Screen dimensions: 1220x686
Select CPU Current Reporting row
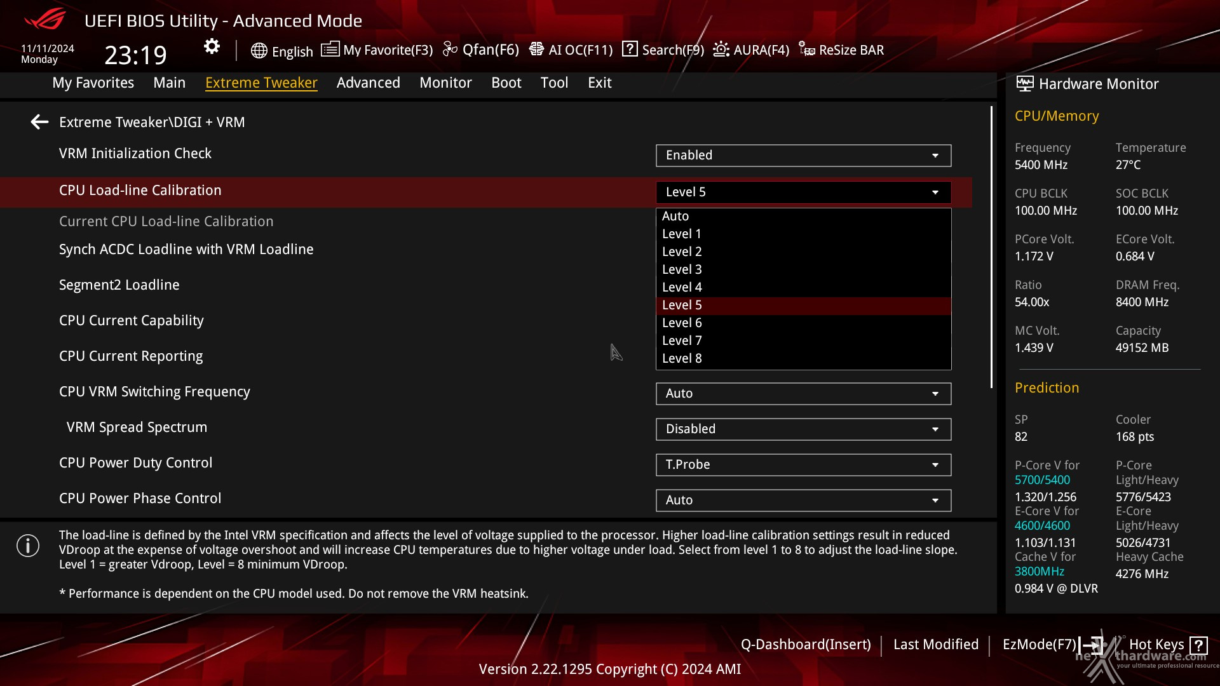point(131,356)
